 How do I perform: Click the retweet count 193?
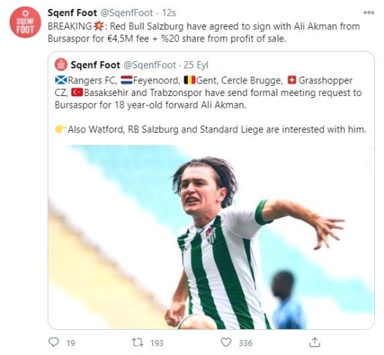tap(157, 342)
